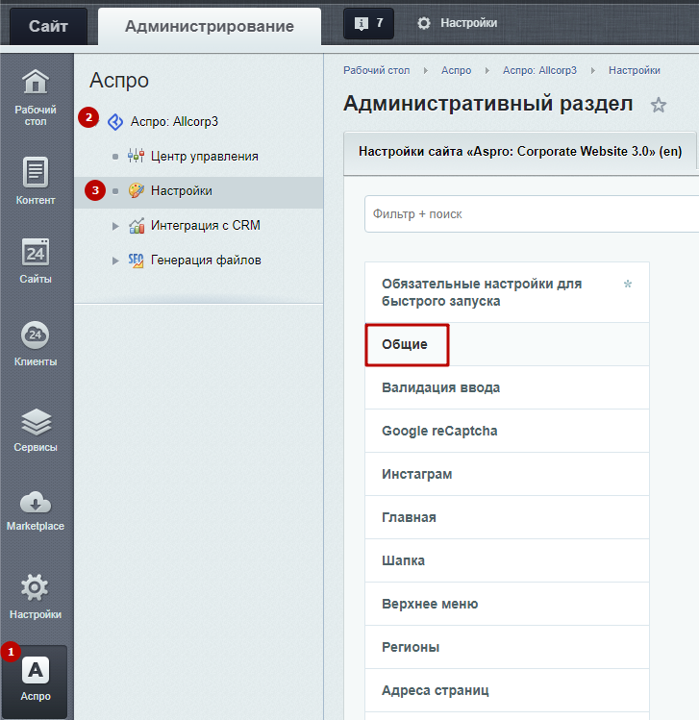The width and height of the screenshot is (699, 720).
Task: Click the Рабочий стол breadcrumb link
Action: (x=377, y=70)
